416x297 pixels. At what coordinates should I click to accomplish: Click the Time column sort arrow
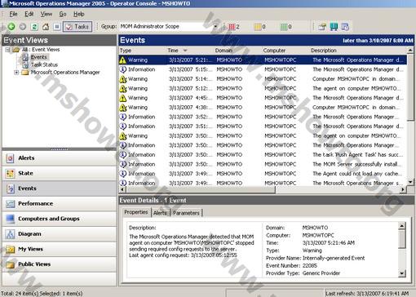point(185,51)
